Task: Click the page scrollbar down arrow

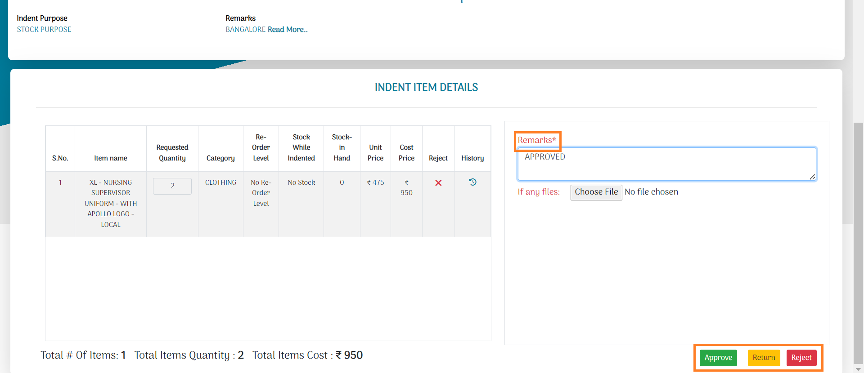Action: tap(858, 369)
